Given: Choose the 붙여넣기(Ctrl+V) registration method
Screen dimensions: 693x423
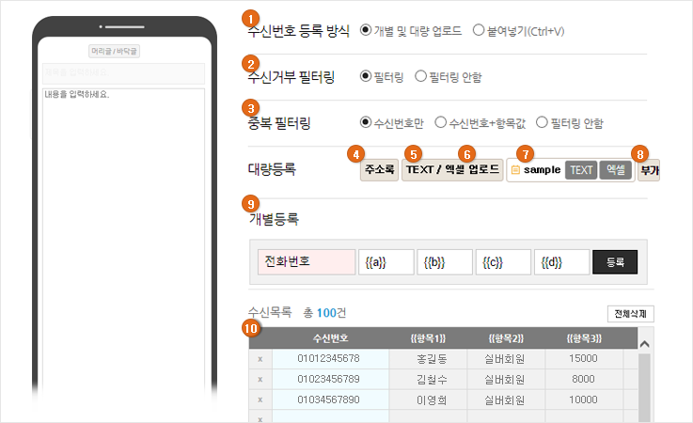Looking at the screenshot, I should tap(479, 30).
